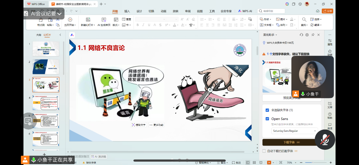Switch to the 动画 ribbon tab
This screenshot has width=359, height=165.
164,11
